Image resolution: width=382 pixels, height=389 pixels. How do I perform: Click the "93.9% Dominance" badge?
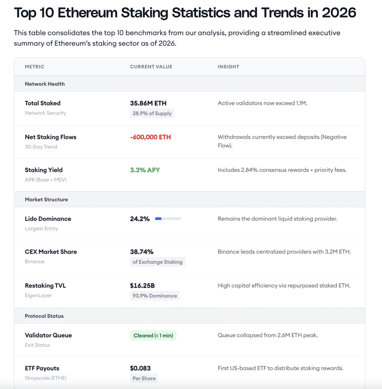click(155, 296)
